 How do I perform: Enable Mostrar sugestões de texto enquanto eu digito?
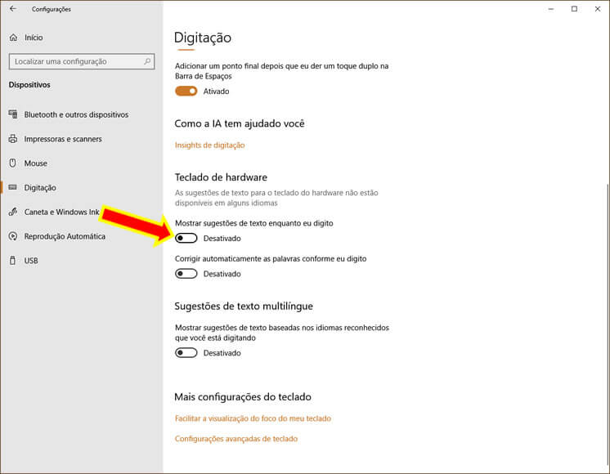[186, 239]
